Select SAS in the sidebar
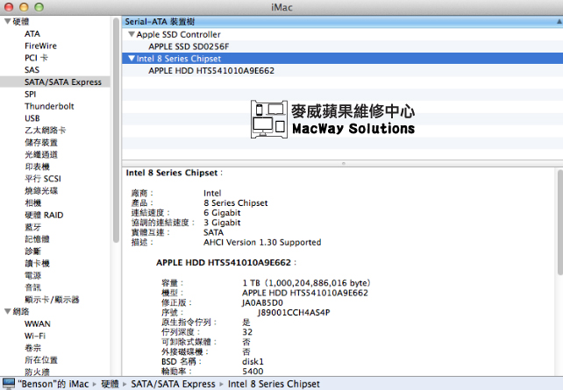 32,70
